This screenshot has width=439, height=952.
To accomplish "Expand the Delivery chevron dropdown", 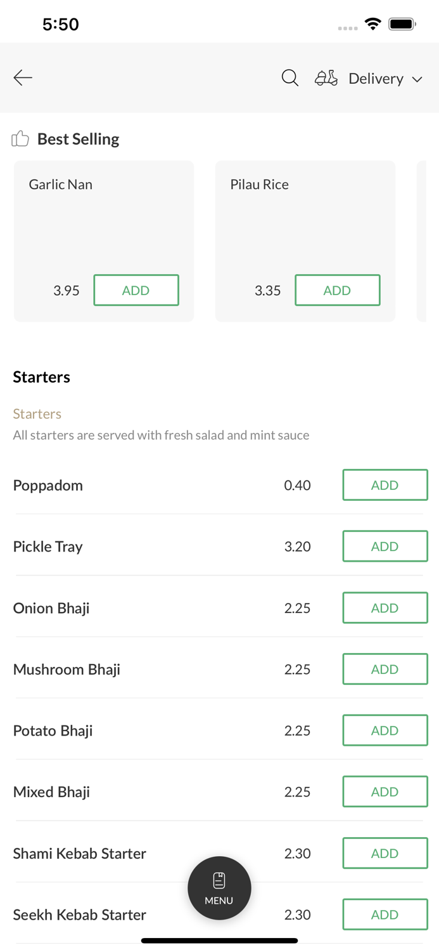I will [x=418, y=79].
